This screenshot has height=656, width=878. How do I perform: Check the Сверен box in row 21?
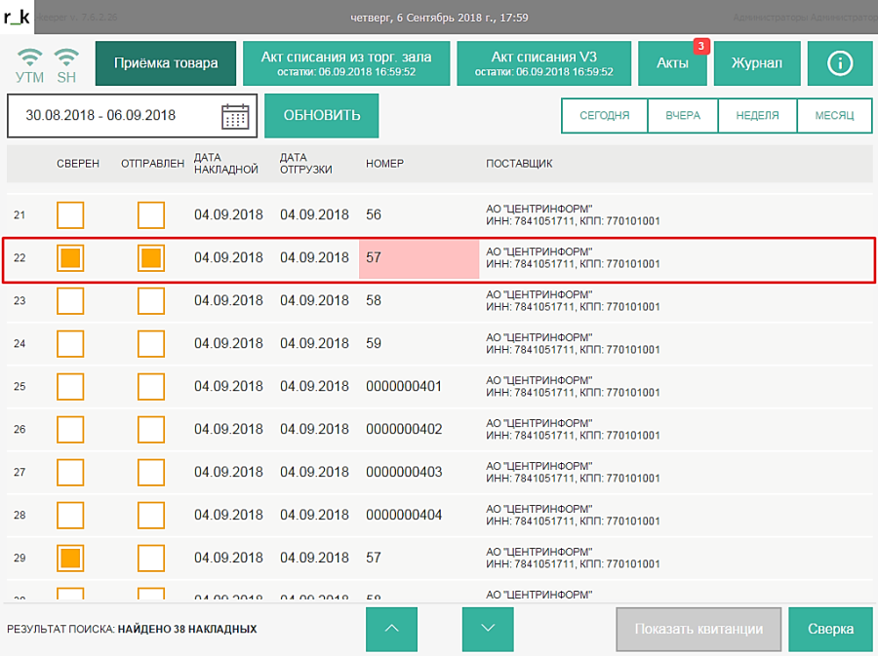click(x=70, y=215)
